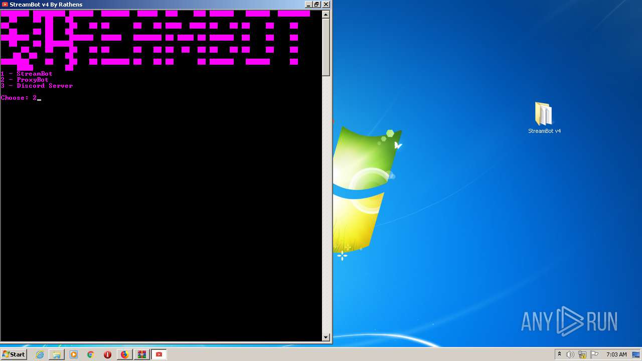642x361 pixels.
Task: Click the '3 - Discord Server' line
Action: [x=37, y=86]
